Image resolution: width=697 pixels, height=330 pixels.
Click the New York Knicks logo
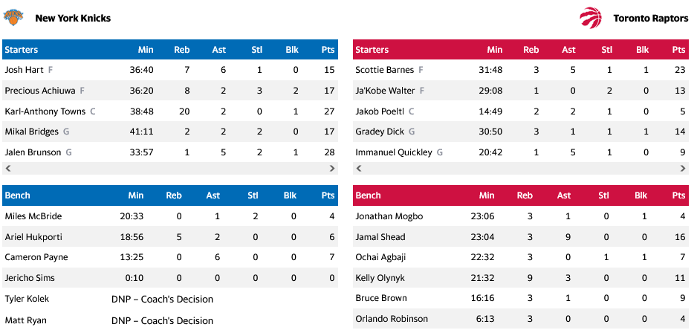coord(13,17)
